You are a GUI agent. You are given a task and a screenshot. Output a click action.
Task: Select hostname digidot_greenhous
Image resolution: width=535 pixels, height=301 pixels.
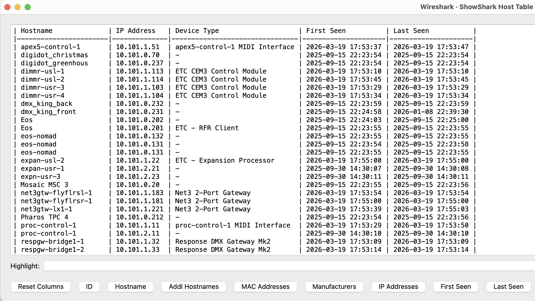coord(54,63)
